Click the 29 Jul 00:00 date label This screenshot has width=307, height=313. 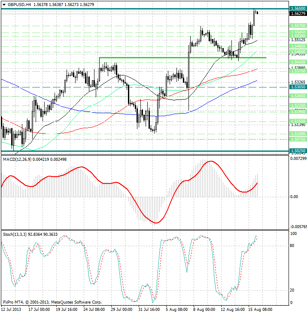point(122,310)
